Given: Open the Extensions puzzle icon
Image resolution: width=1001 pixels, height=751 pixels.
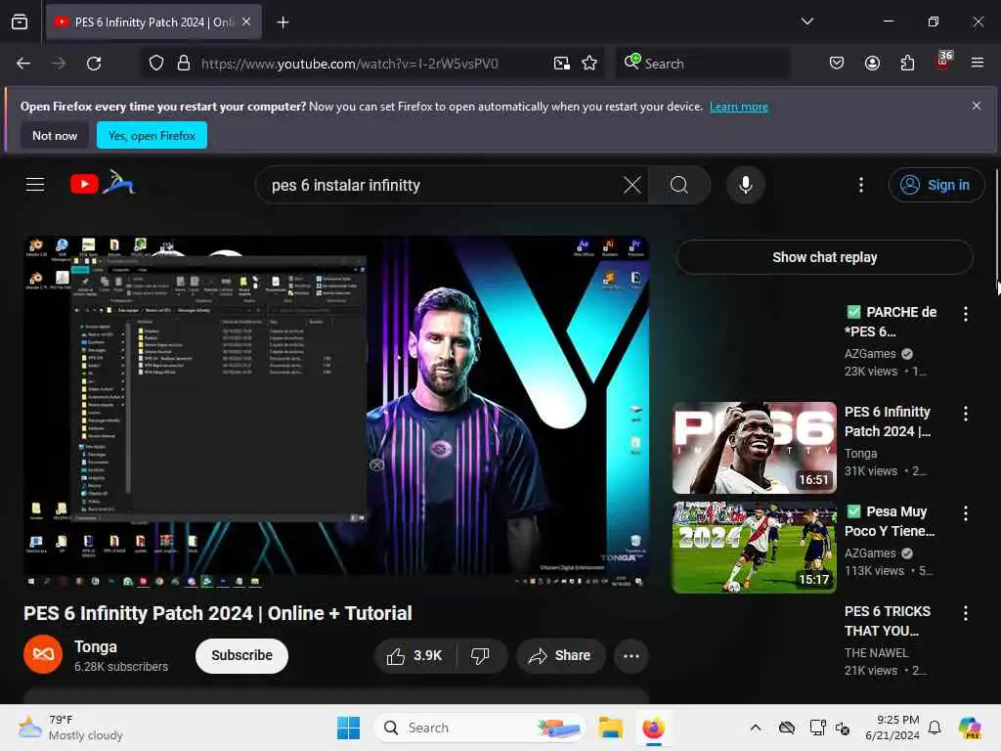Looking at the screenshot, I should pyautogui.click(x=907, y=63).
